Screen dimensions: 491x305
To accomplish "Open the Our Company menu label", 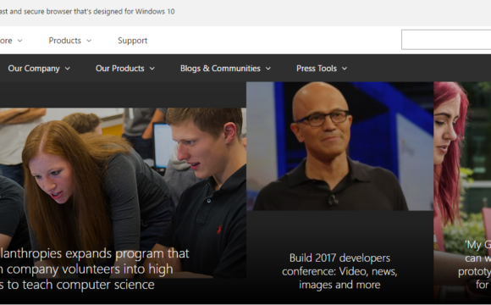I will [34, 69].
